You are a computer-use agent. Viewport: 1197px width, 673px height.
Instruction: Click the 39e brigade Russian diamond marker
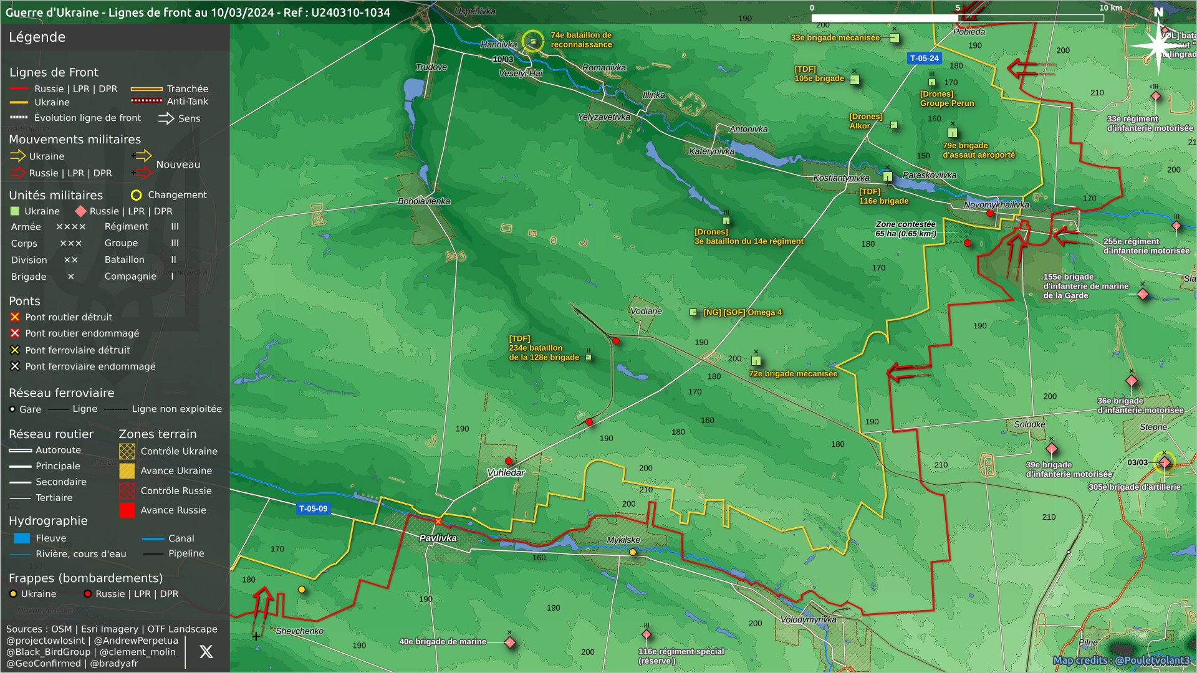[1052, 449]
